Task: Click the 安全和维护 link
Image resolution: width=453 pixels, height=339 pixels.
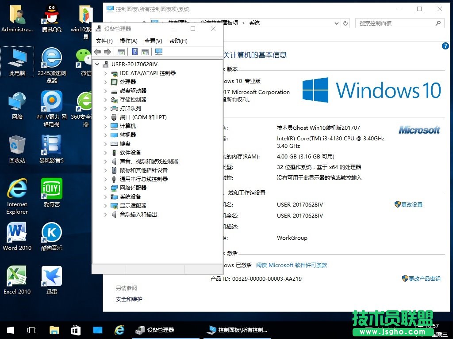Action: (129, 299)
